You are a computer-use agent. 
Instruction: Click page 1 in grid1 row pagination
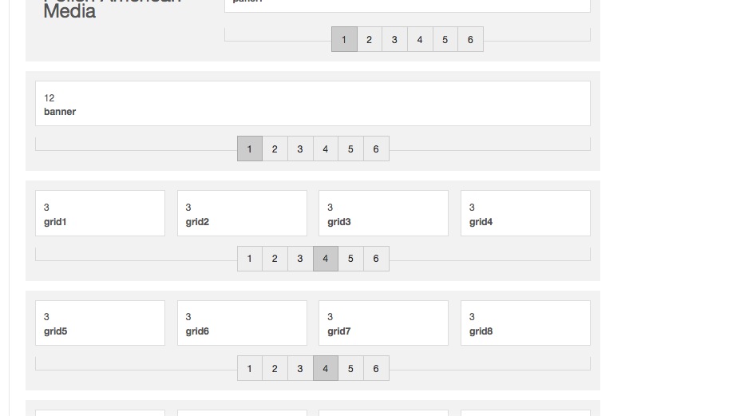click(250, 259)
